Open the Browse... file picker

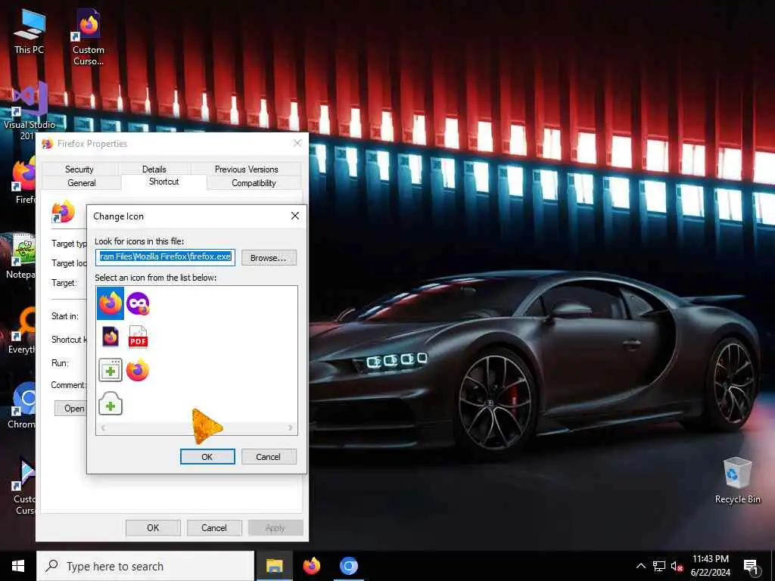tap(269, 258)
